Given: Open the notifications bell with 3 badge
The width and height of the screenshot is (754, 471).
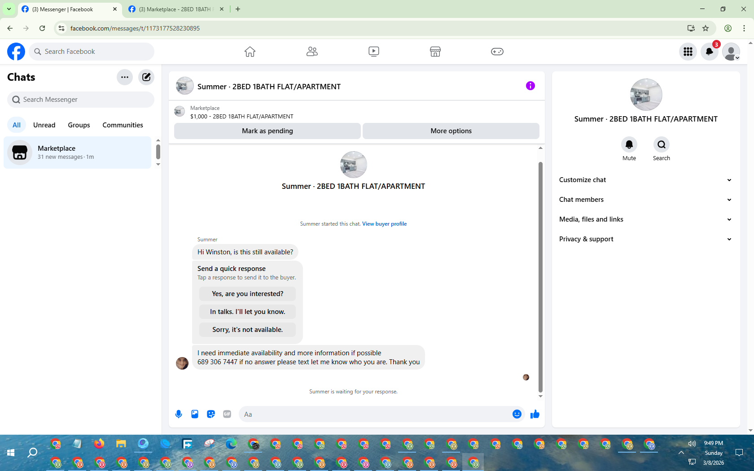Looking at the screenshot, I should coord(710,52).
